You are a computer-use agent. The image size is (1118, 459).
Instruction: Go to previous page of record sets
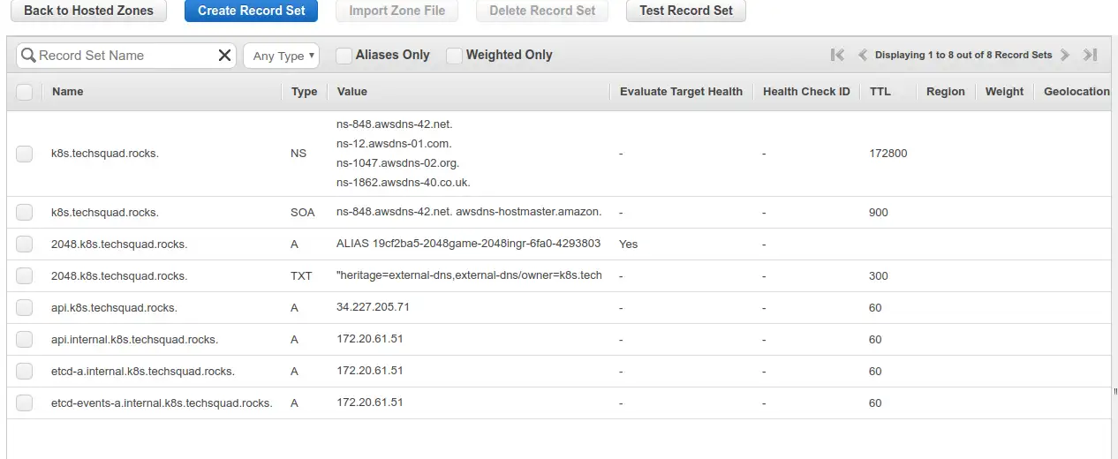point(863,55)
